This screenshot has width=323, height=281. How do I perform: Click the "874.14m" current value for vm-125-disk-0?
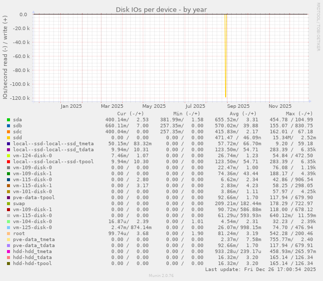click(x=141, y=228)
